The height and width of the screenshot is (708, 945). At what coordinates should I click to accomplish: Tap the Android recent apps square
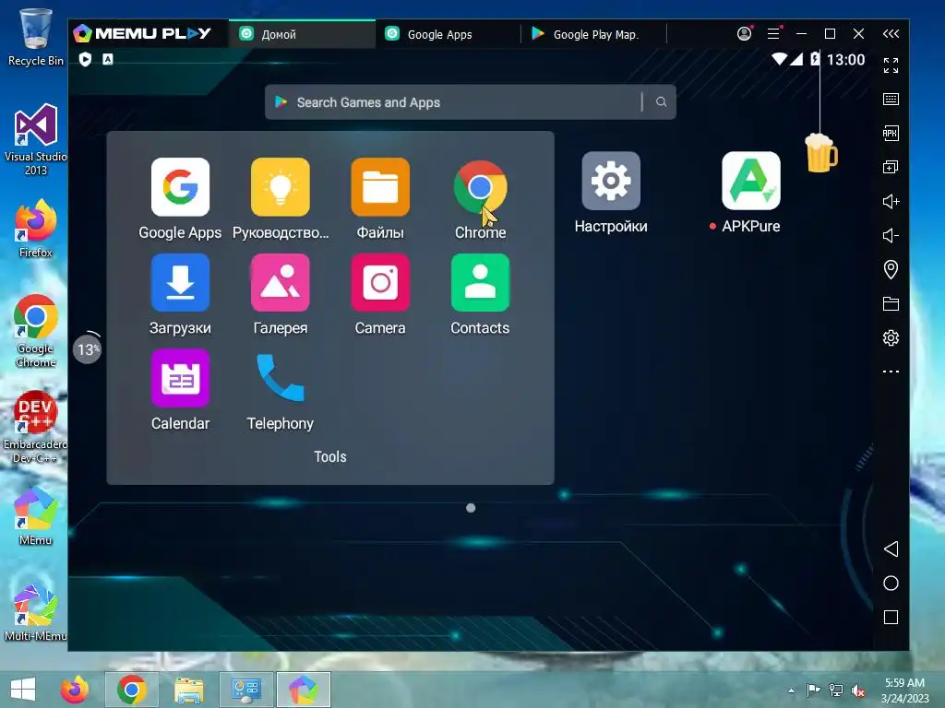click(x=891, y=617)
